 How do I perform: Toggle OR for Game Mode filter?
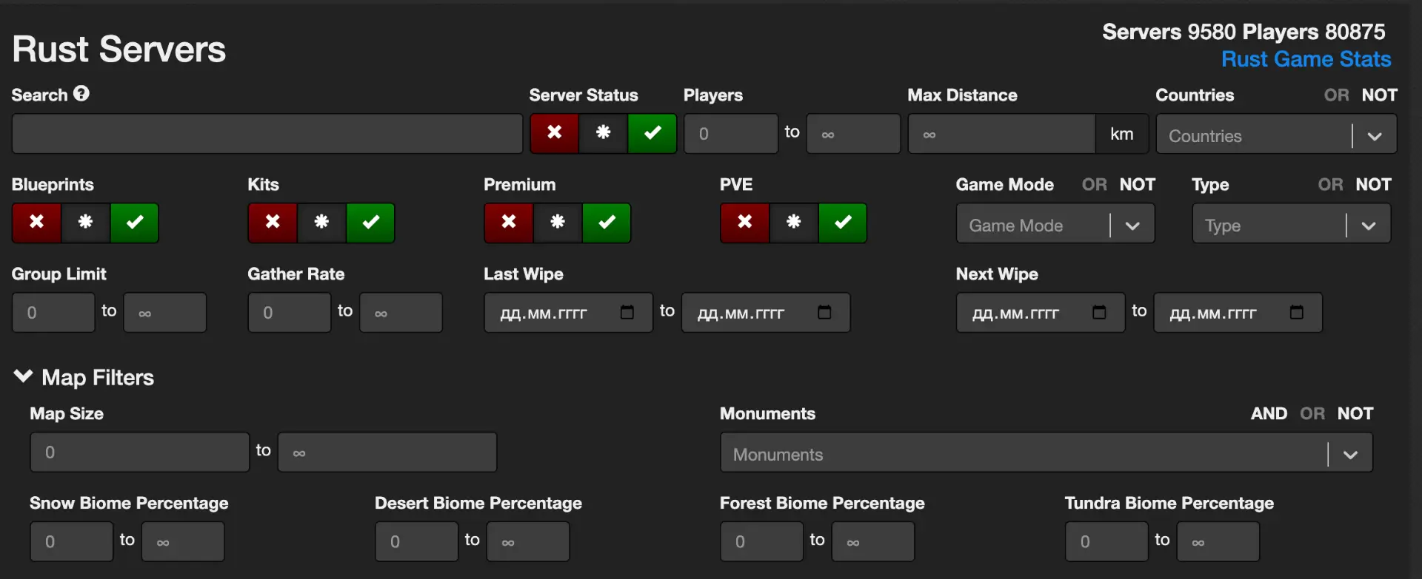[x=1094, y=185]
